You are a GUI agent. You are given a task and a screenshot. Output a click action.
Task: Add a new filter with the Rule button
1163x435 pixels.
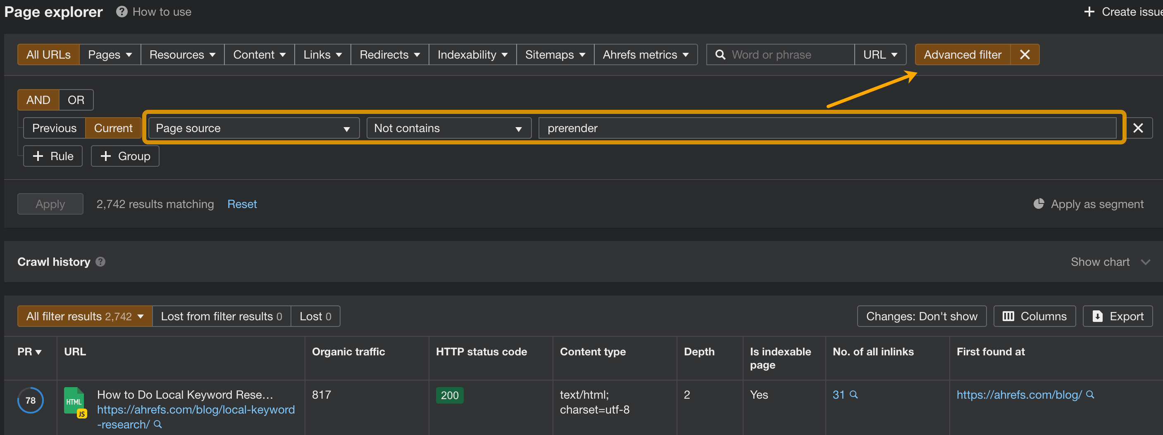pyautogui.click(x=52, y=156)
